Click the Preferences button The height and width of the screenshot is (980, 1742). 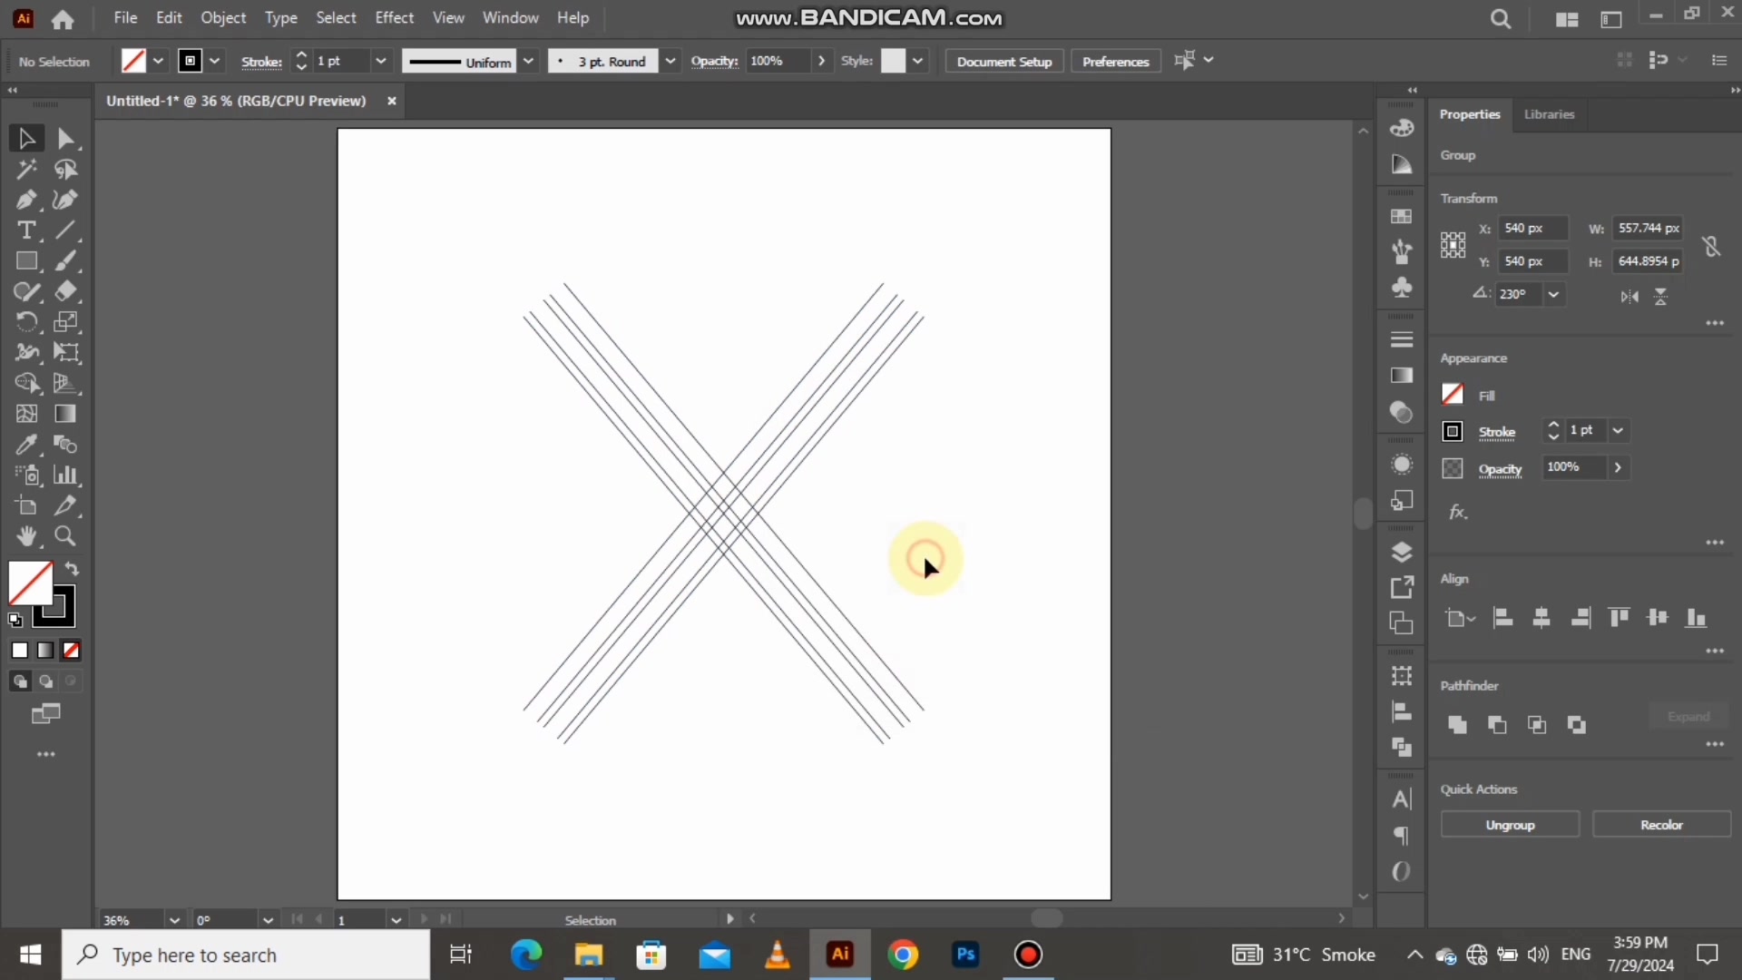[1115, 62]
